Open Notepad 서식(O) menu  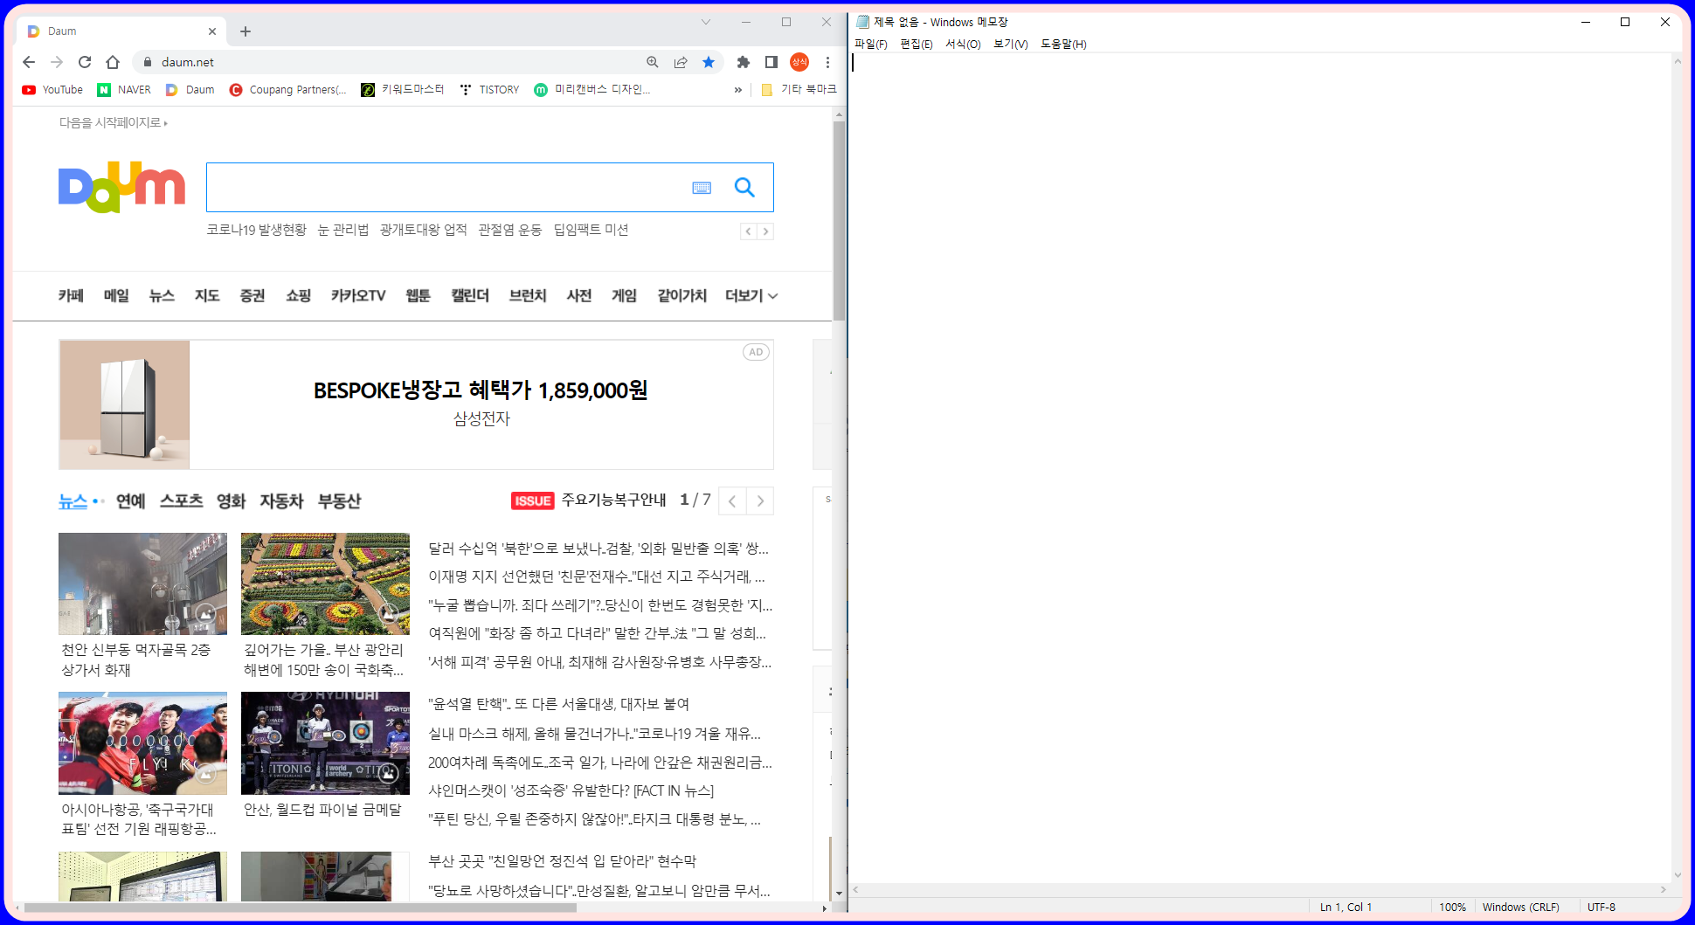click(x=963, y=44)
